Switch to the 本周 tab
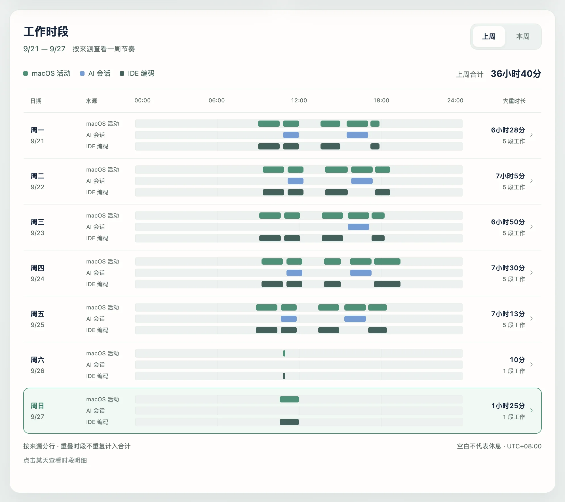This screenshot has height=502, width=565. coord(522,37)
